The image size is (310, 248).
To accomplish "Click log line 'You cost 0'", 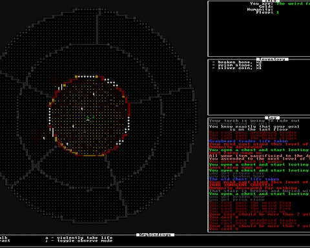I will pos(223,217).
